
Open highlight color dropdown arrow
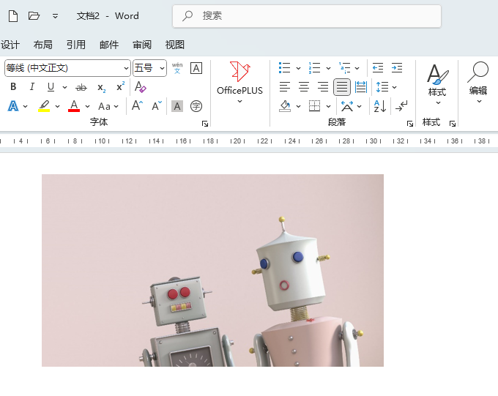click(x=57, y=106)
